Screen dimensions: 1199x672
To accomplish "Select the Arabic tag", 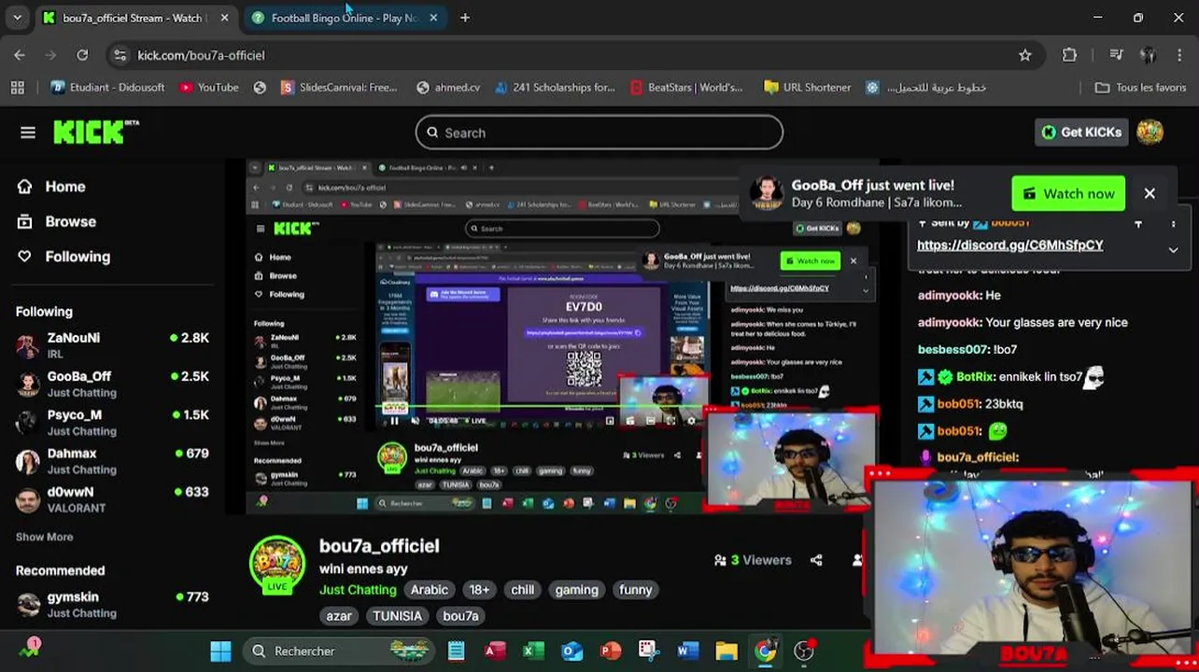I will click(x=430, y=590).
